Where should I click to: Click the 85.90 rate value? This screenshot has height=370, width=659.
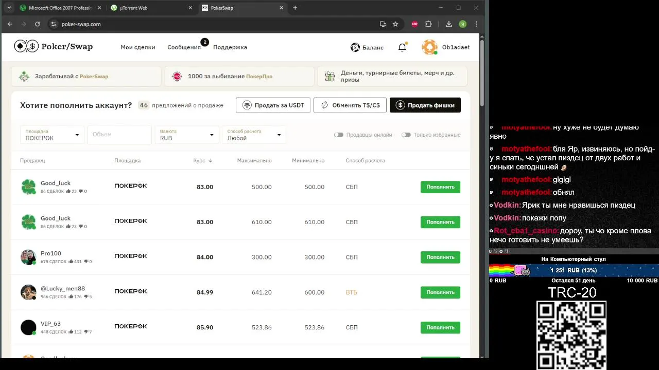click(205, 327)
